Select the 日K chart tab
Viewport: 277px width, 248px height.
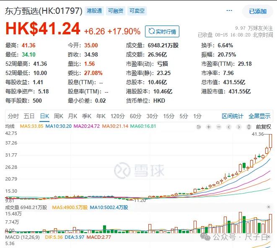coord(44,116)
